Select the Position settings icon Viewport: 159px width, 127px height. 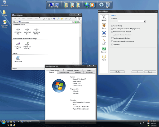coord(104,34)
